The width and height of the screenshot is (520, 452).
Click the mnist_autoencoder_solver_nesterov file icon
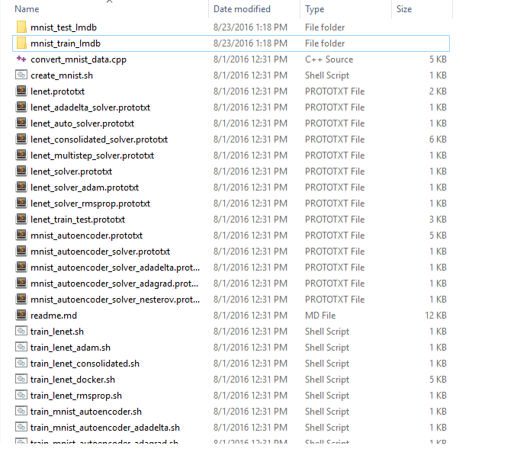(x=21, y=299)
